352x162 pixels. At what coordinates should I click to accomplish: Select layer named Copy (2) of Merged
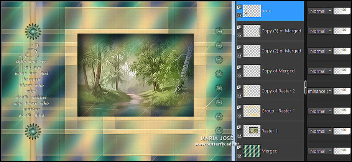point(281,51)
